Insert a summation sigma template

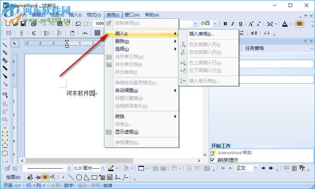point(46,33)
